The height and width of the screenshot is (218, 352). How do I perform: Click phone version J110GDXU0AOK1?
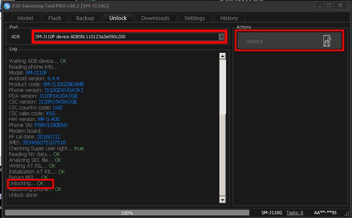[64, 90]
